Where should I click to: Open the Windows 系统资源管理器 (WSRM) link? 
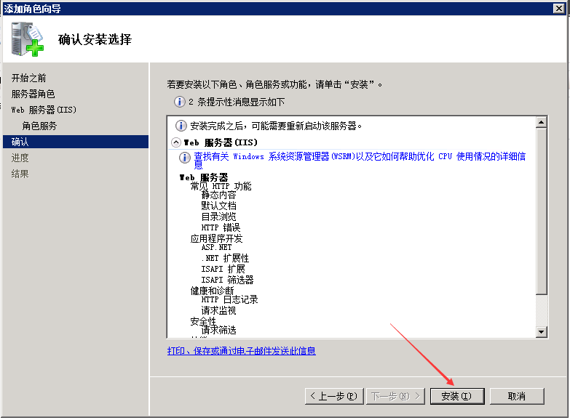point(360,156)
